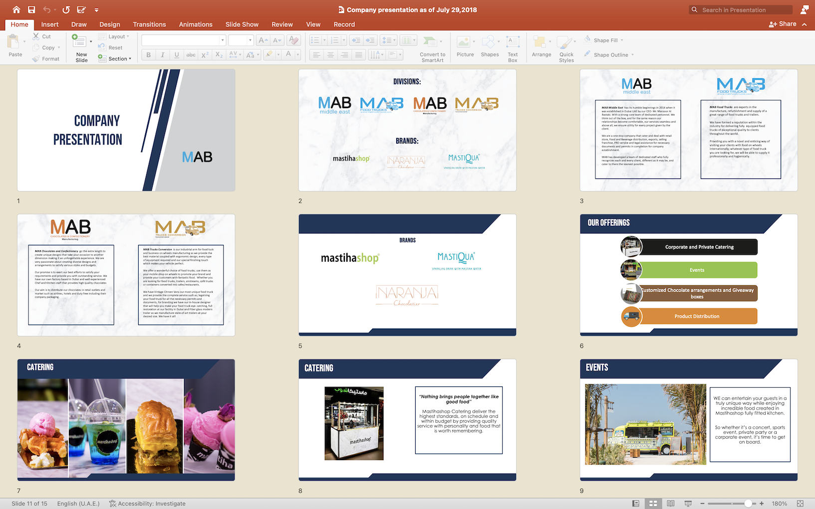
Task: Collapse the ribbon with the chevron
Action: 804,24
